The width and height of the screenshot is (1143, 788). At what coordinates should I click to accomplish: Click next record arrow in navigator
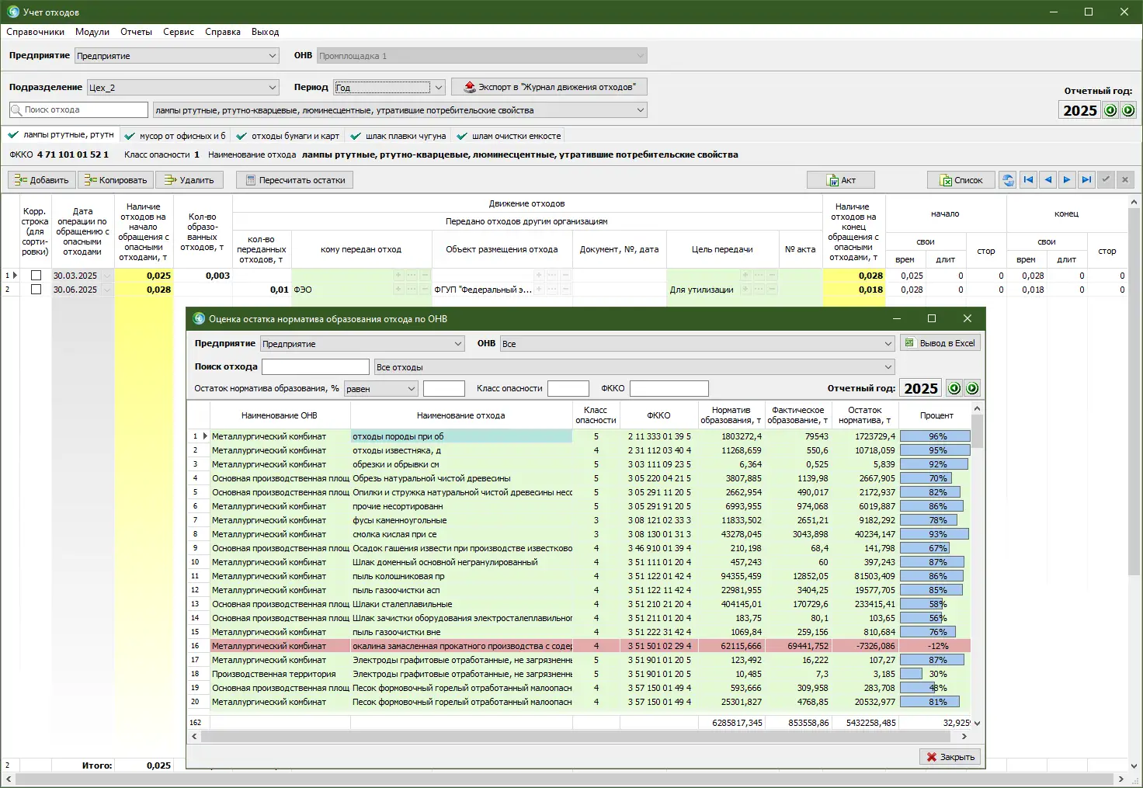[1067, 180]
